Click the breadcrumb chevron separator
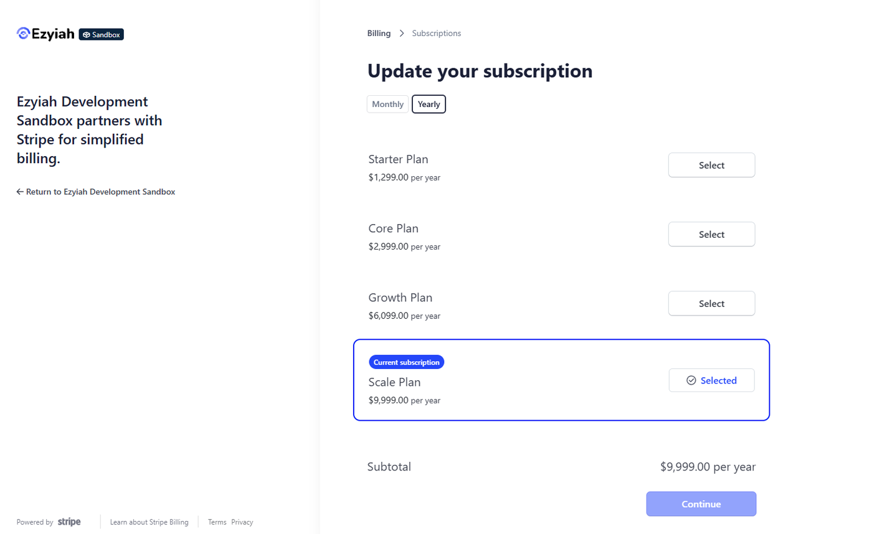Screen dimensions: 872x534 click(x=402, y=34)
